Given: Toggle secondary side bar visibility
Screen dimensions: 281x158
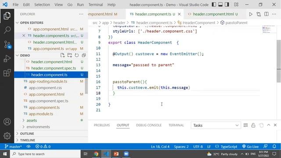Looking at the screenshot, I should point(227,4).
